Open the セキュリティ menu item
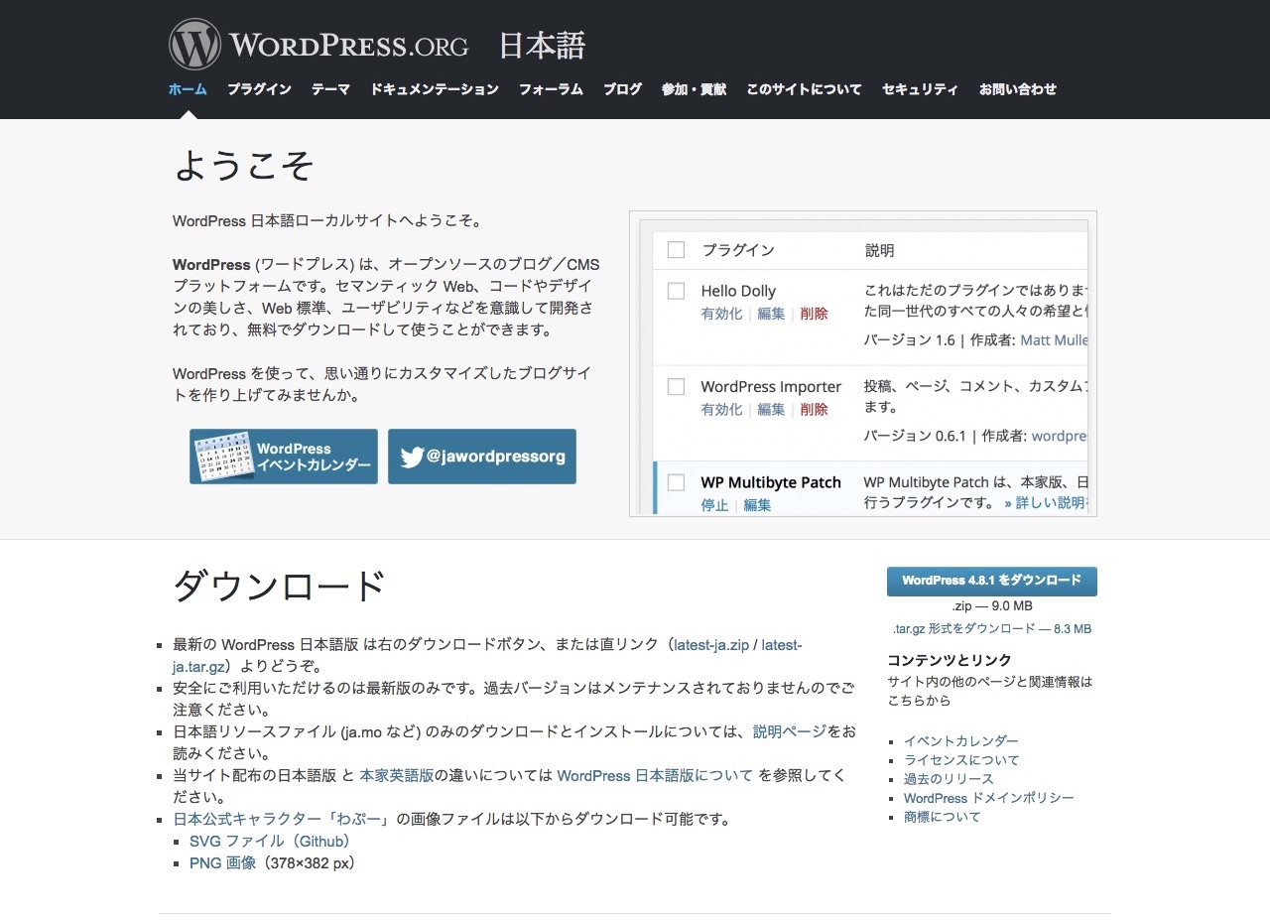The height and width of the screenshot is (920, 1270). 920,89
